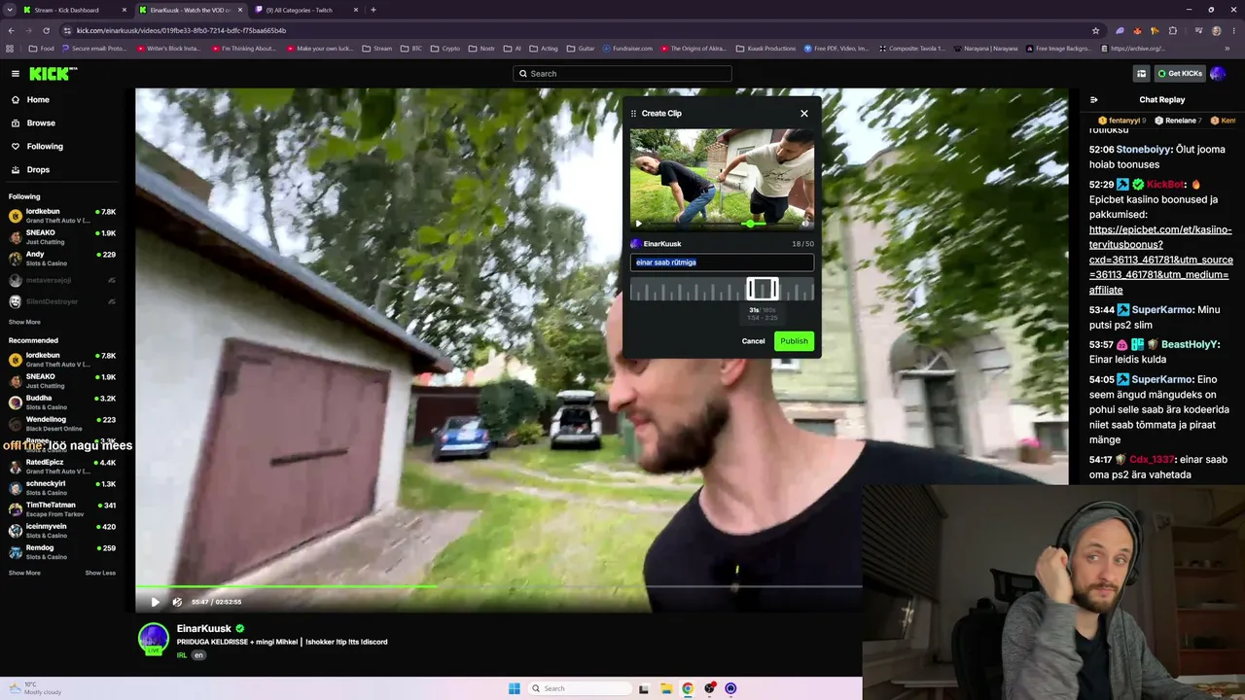Open Chrome three-dot menu
Image resolution: width=1245 pixels, height=700 pixels.
click(1233, 30)
